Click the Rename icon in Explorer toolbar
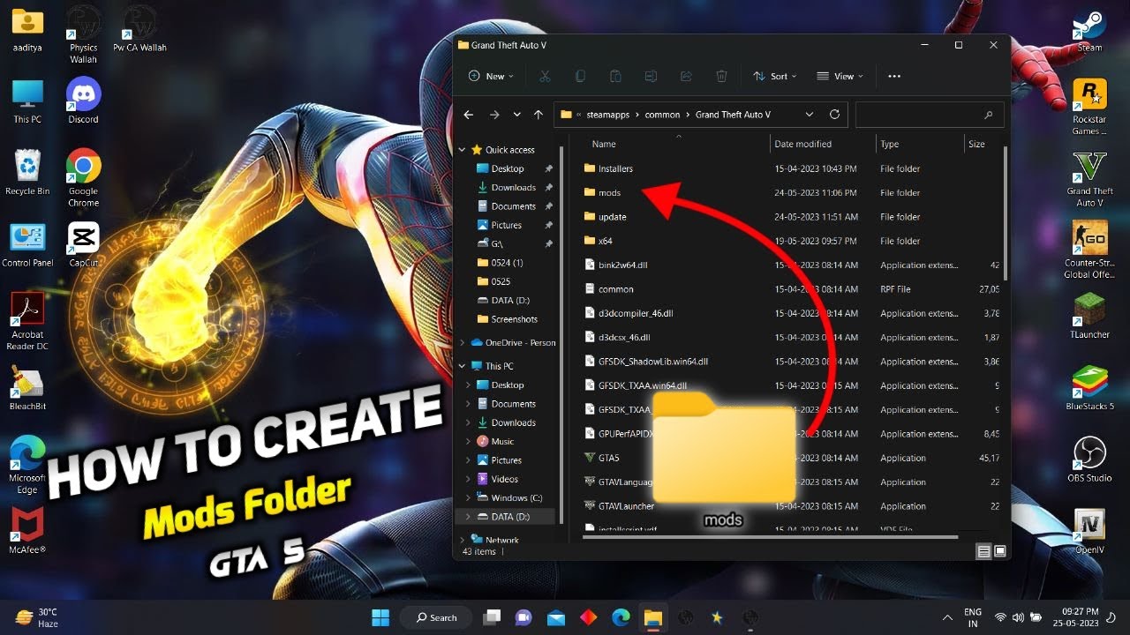This screenshot has width=1130, height=635. click(651, 76)
